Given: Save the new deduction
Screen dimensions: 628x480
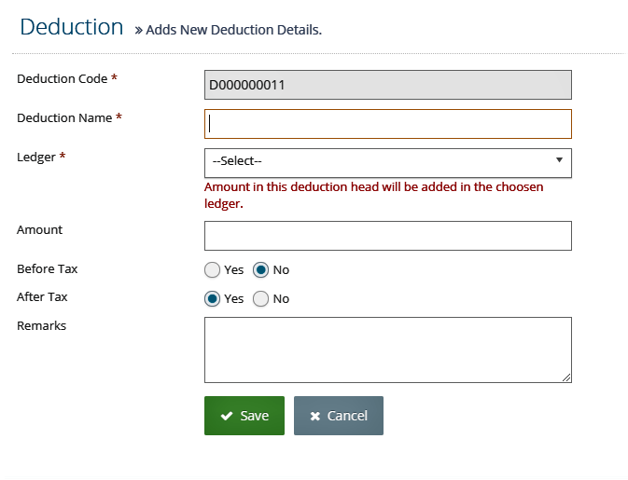Looking at the screenshot, I should click(244, 416).
